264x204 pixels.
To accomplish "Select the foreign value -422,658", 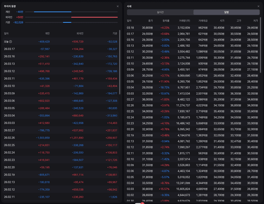I will (78, 123).
